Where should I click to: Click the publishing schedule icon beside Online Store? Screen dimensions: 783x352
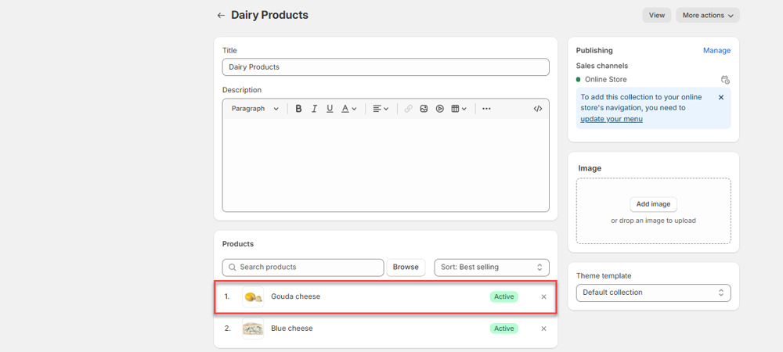pyautogui.click(x=725, y=80)
